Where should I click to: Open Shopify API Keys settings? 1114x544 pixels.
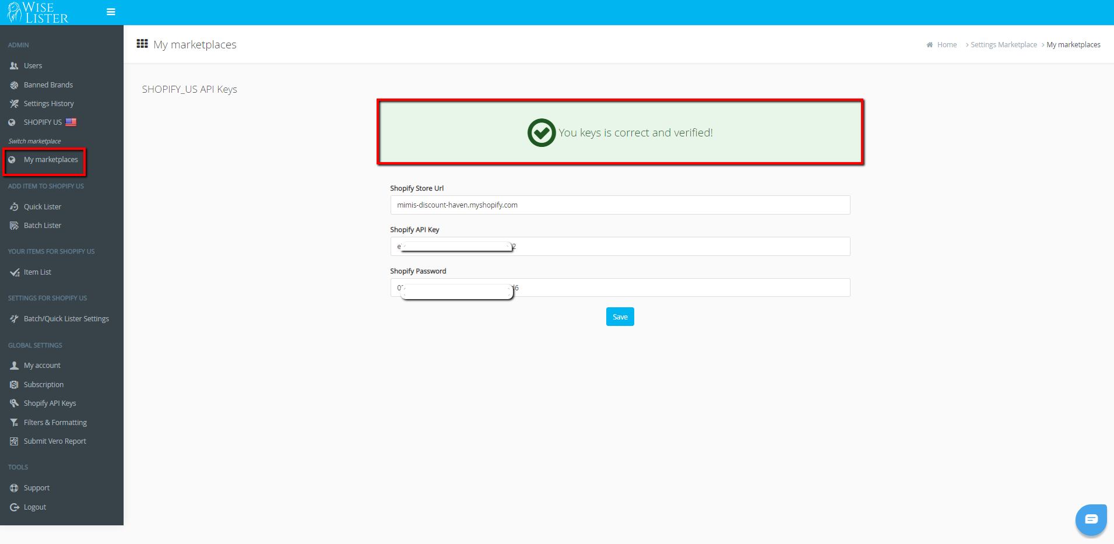50,403
